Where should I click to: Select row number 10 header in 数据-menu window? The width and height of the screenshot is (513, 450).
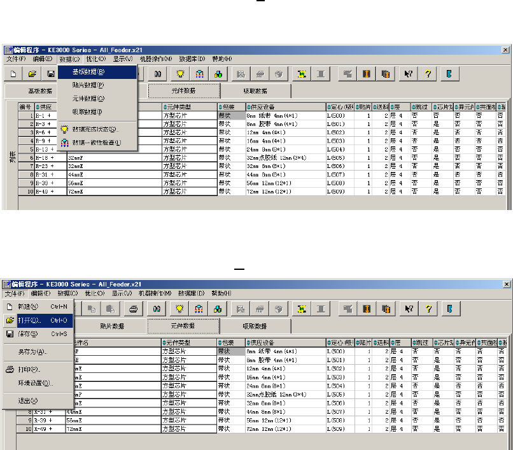[26, 192]
